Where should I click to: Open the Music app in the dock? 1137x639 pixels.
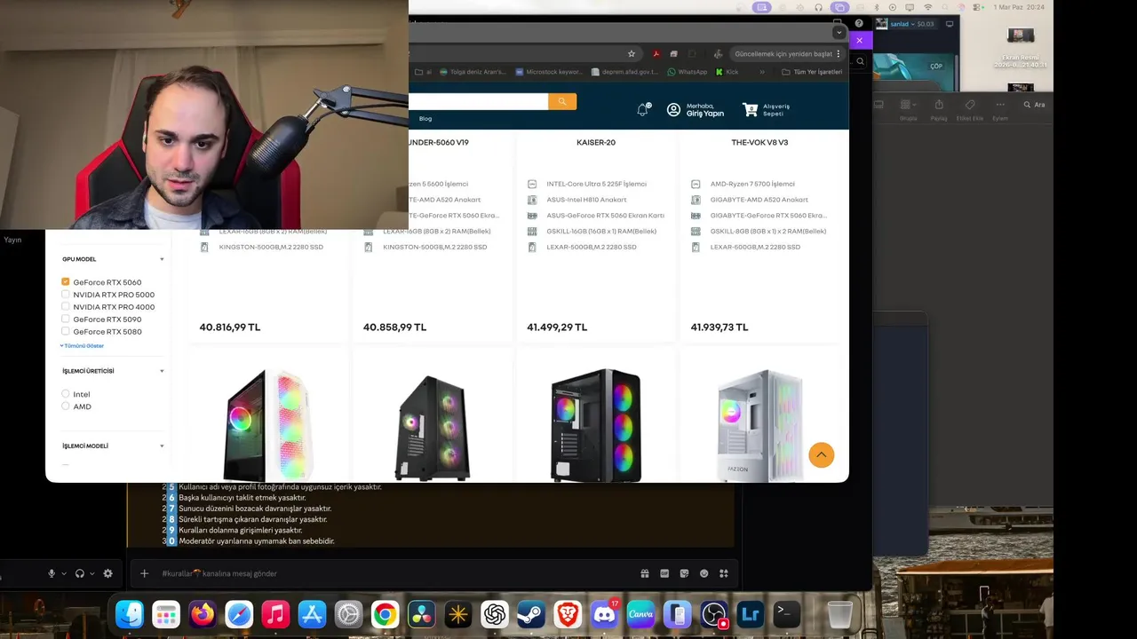(x=275, y=614)
